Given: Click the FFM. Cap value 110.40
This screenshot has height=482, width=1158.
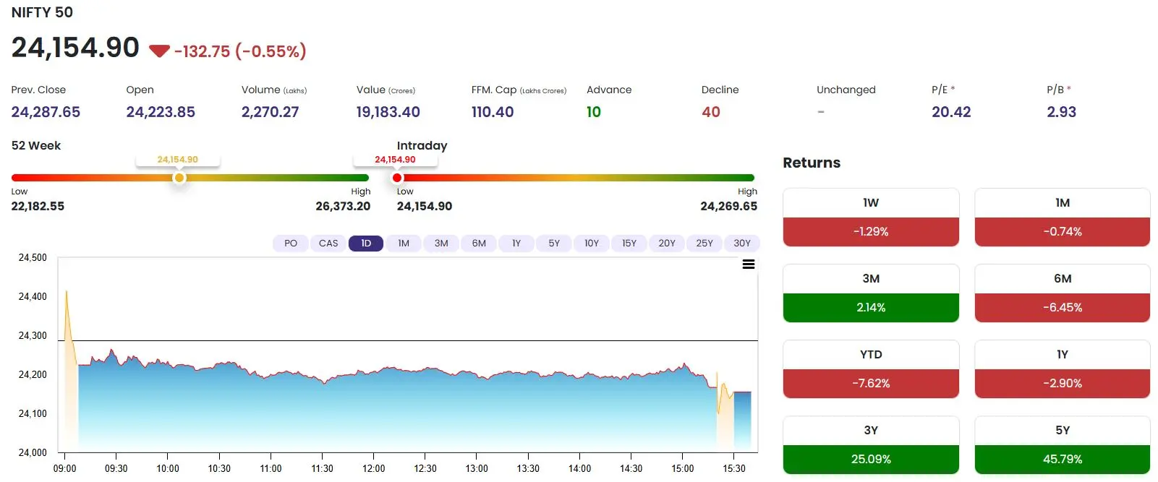Looking at the screenshot, I should pos(493,112).
